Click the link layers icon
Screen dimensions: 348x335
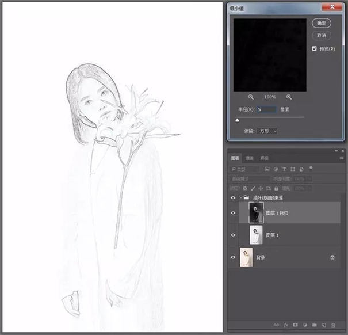[x=276, y=326]
